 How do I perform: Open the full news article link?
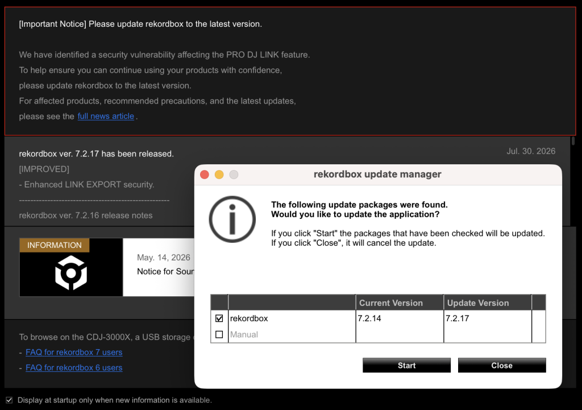(106, 116)
